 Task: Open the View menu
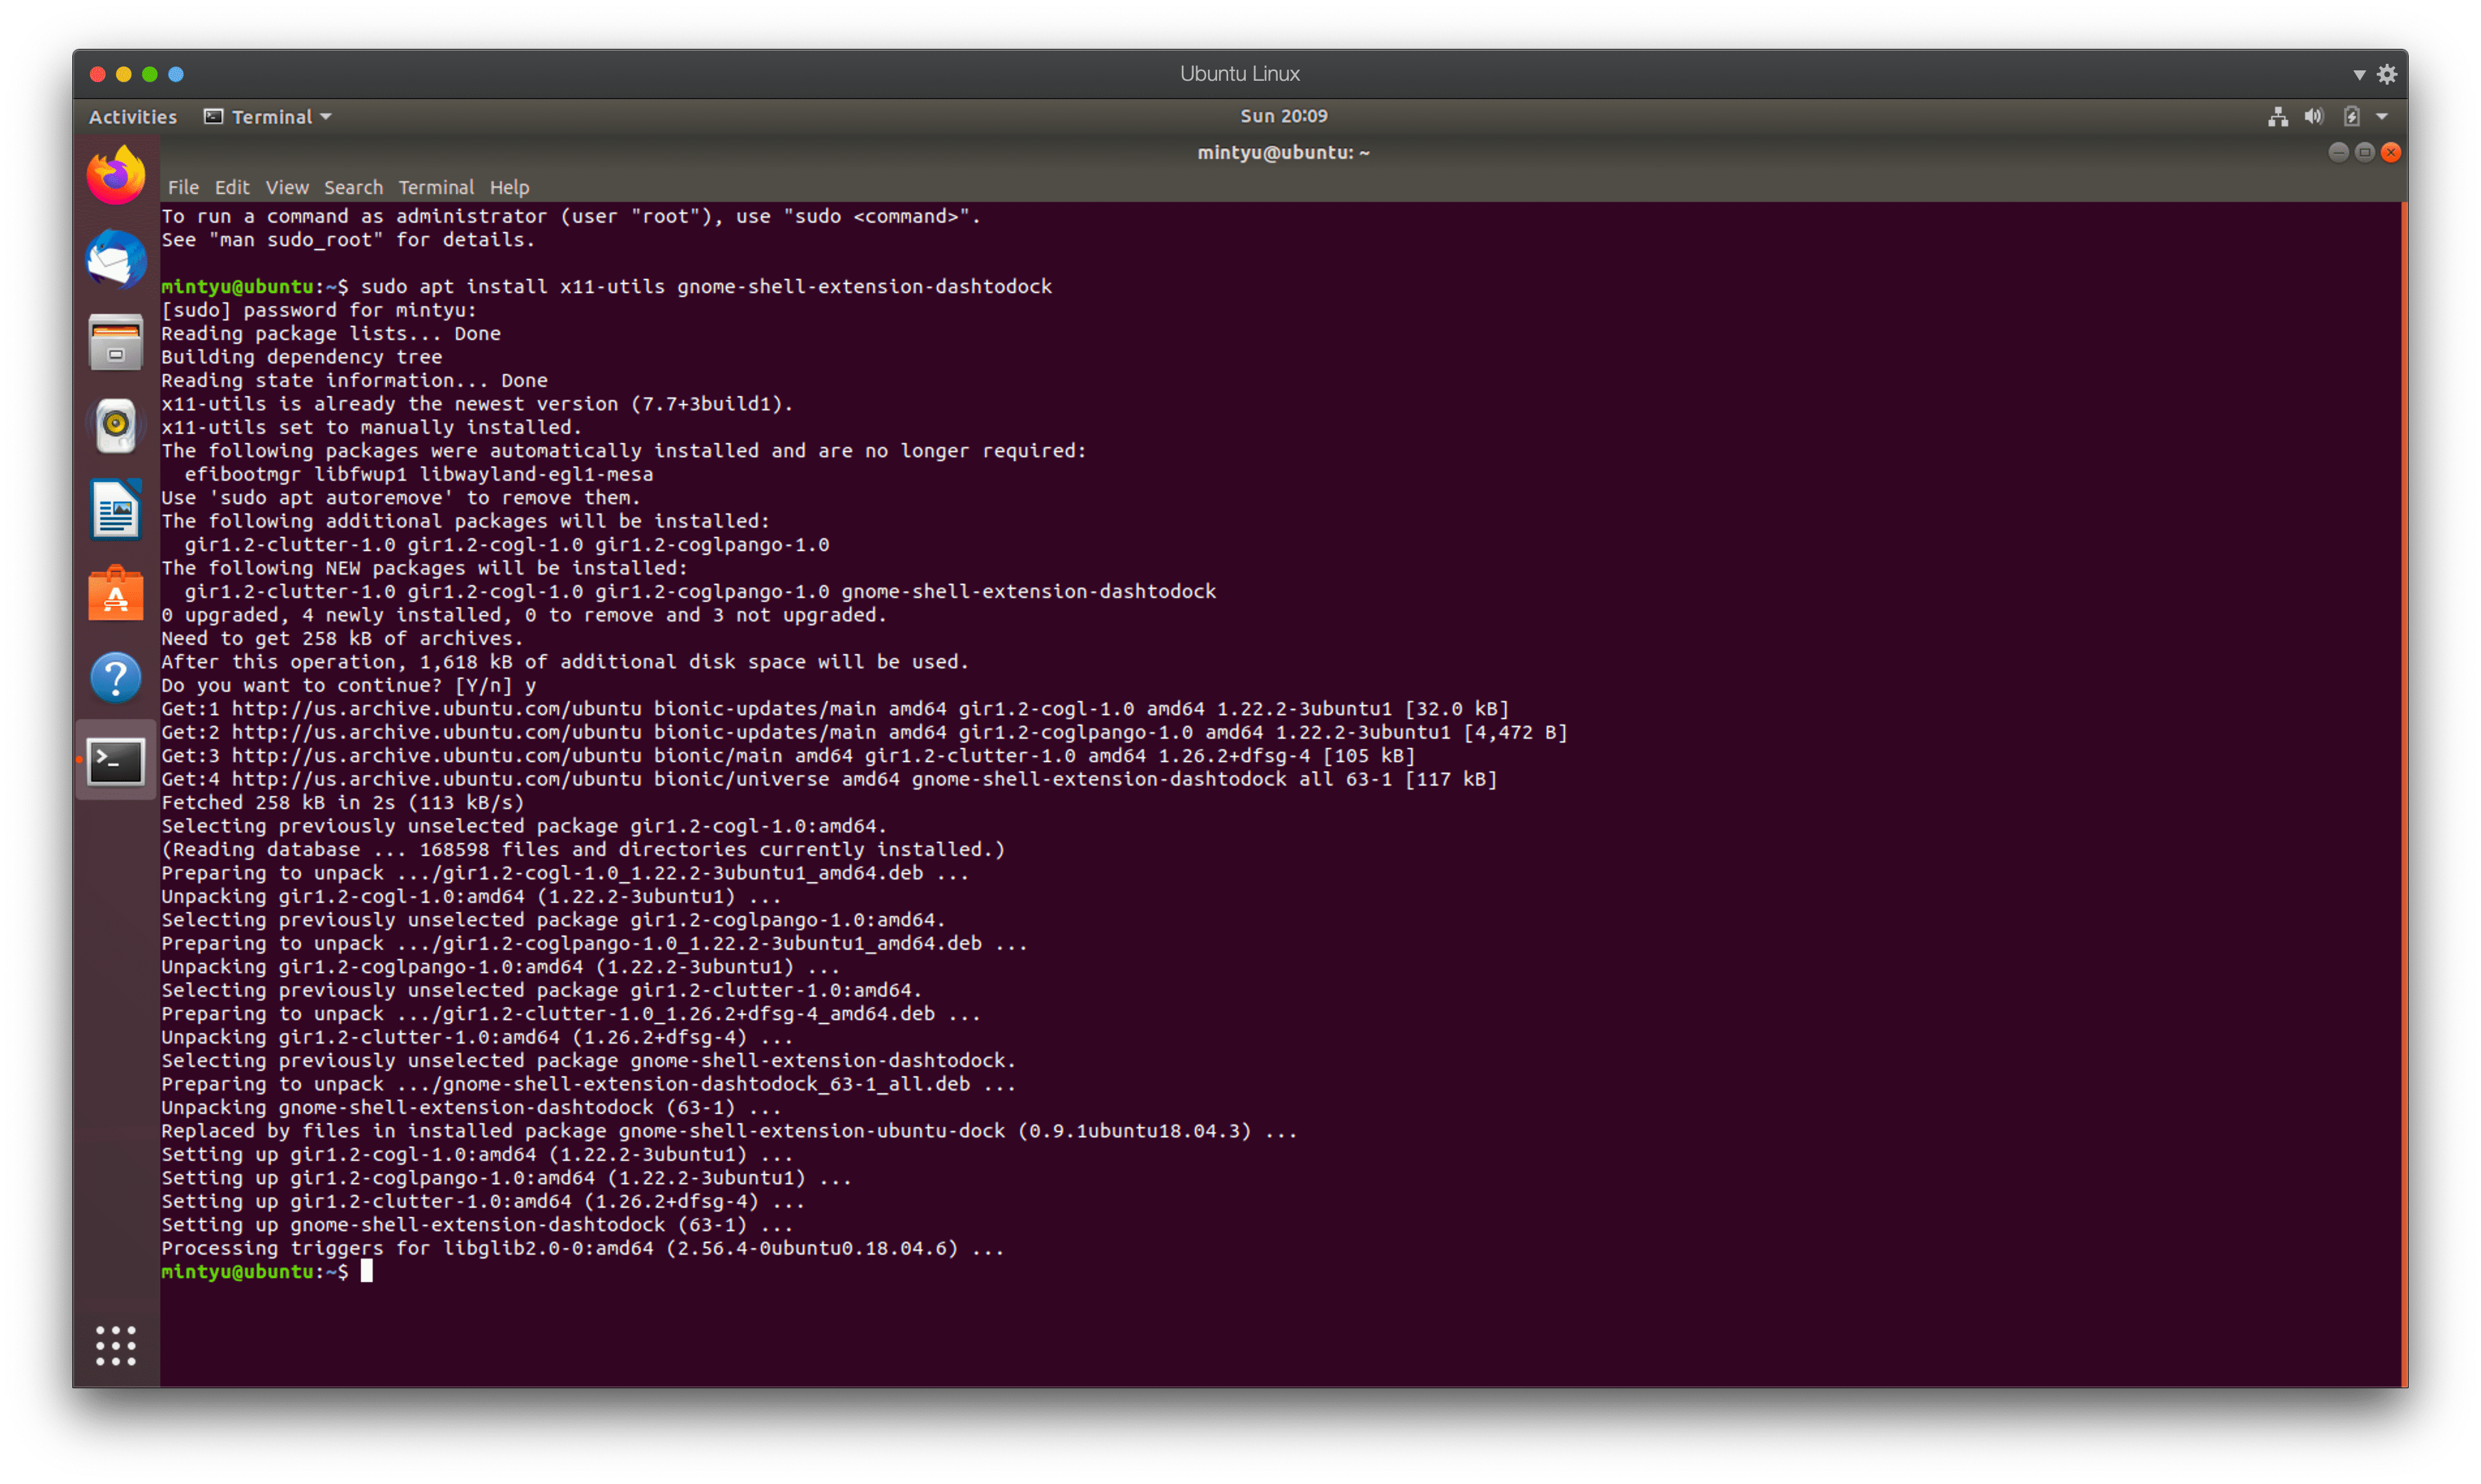click(x=287, y=187)
